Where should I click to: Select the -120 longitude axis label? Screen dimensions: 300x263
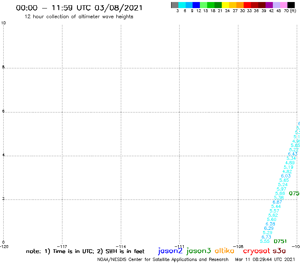point(4,247)
